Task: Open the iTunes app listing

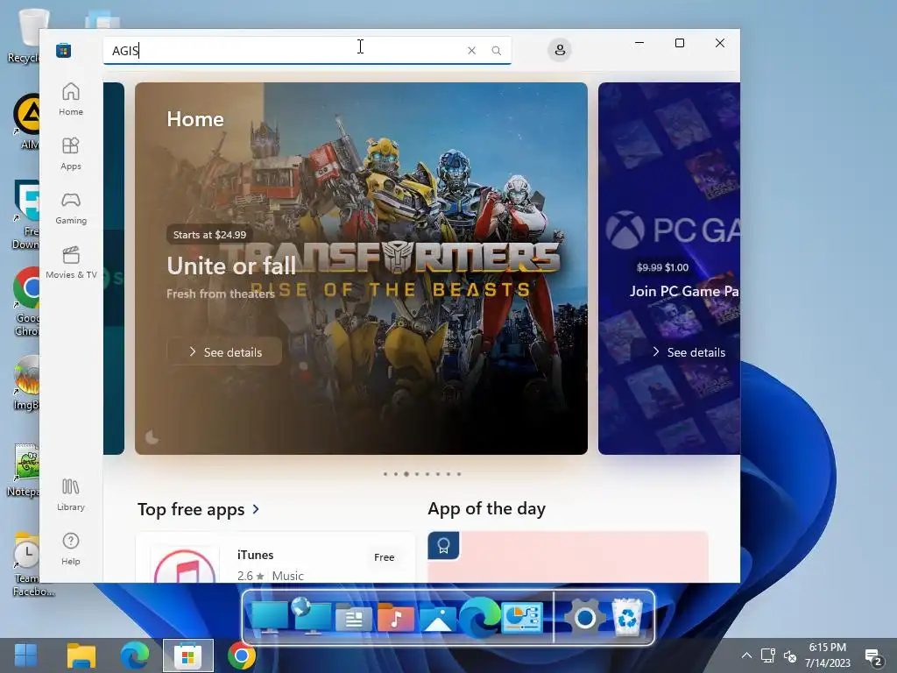Action: click(x=275, y=557)
